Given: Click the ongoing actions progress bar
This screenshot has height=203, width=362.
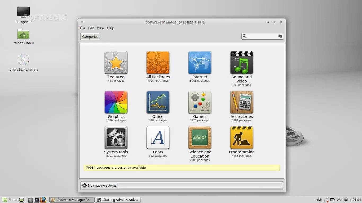Looking at the screenshot, I should [x=200, y=186].
